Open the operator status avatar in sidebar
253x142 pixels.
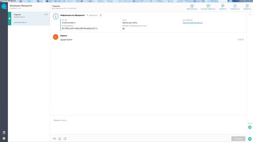pyautogui.click(x=4, y=6)
